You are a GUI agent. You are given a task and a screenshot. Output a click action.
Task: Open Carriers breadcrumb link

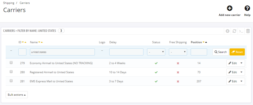click(25, 3)
